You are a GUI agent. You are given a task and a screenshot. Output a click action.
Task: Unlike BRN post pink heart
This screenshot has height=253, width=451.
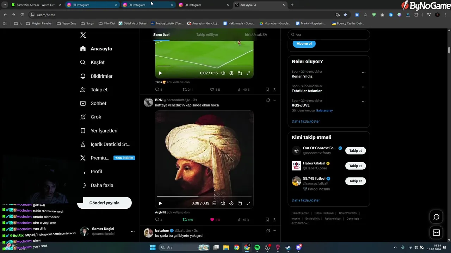pos(215,220)
